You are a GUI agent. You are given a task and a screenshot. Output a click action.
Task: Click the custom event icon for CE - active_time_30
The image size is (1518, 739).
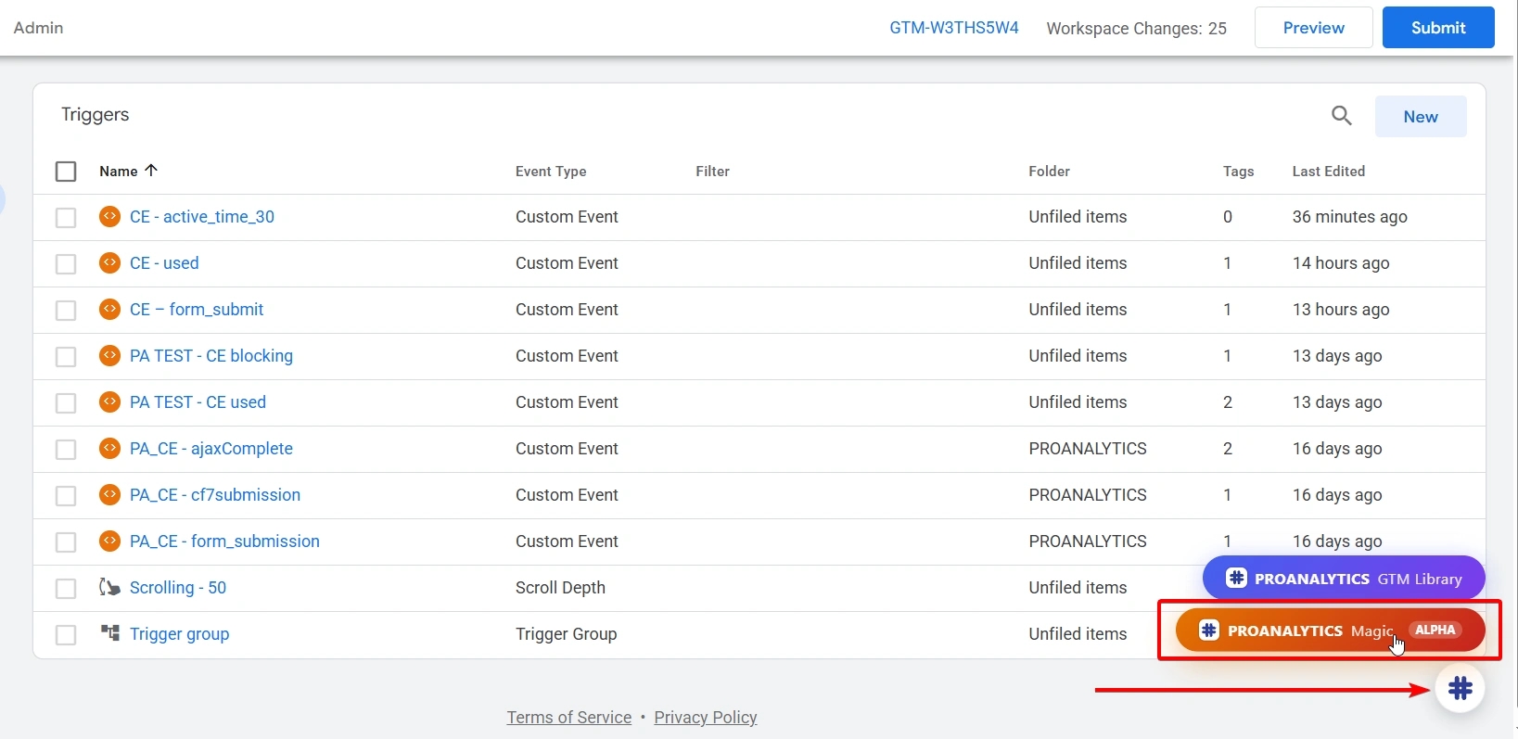click(109, 217)
